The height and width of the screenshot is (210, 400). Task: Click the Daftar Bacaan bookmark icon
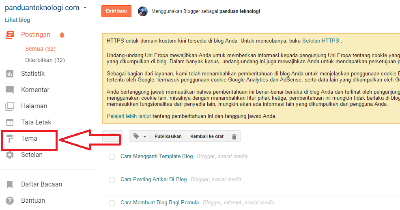click(x=10, y=184)
